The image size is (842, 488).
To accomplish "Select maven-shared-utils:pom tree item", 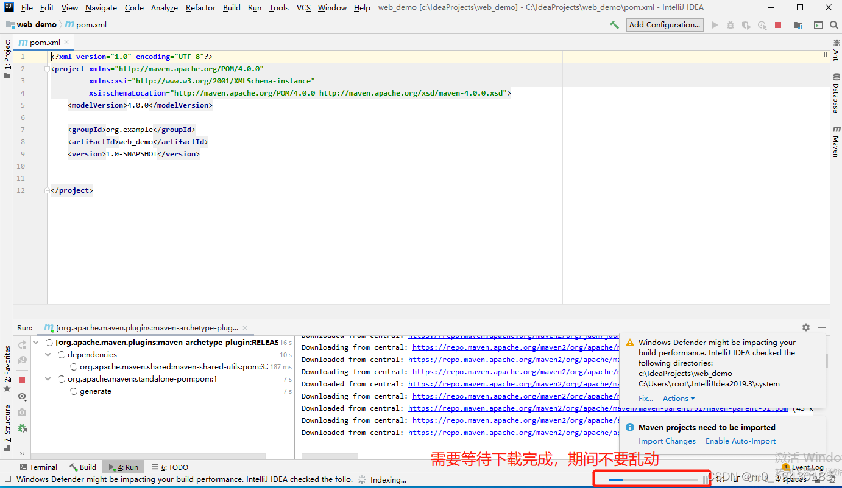I will coord(173,367).
